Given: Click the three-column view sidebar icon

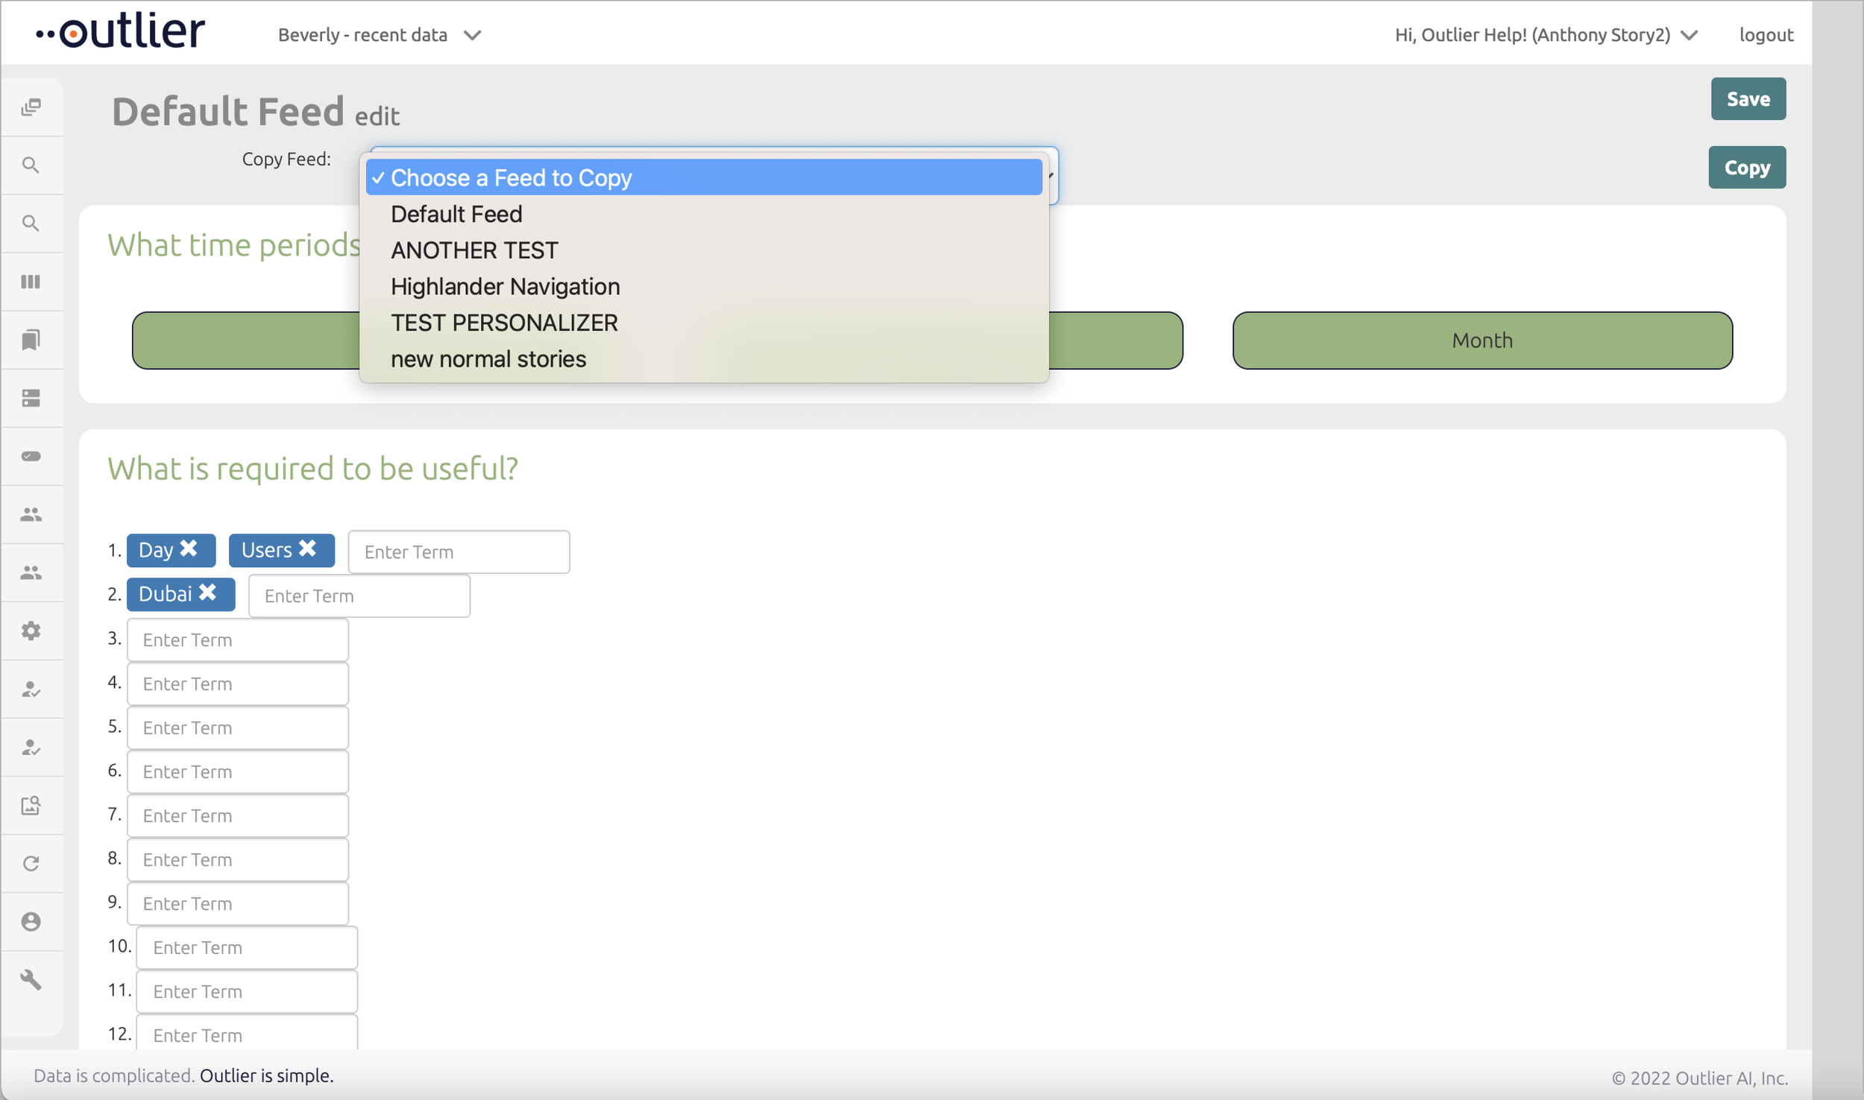Looking at the screenshot, I should 31,282.
